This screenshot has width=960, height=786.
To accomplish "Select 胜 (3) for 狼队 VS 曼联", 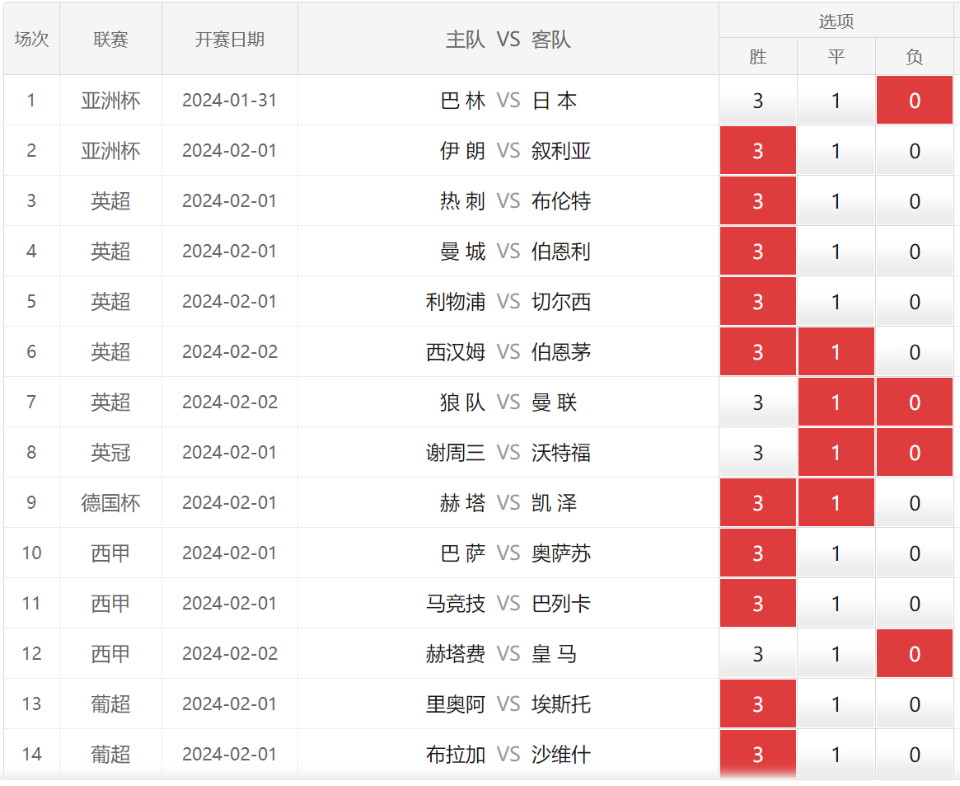I will coord(758,402).
